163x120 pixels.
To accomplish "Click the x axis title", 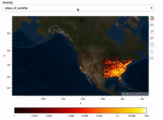I will coord(81,103).
